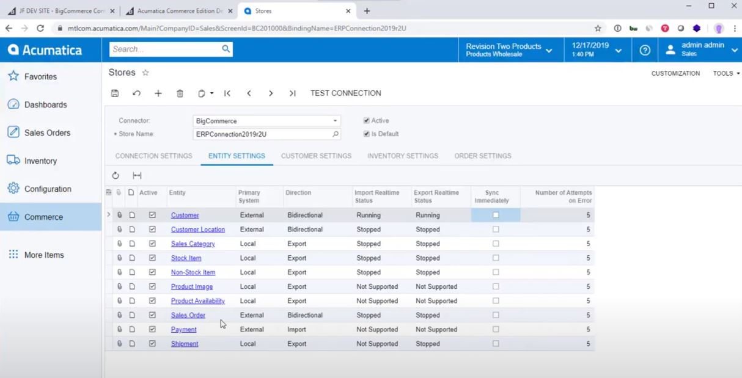Click the search magnifier icon
The image size is (742, 378).
coord(226,49)
